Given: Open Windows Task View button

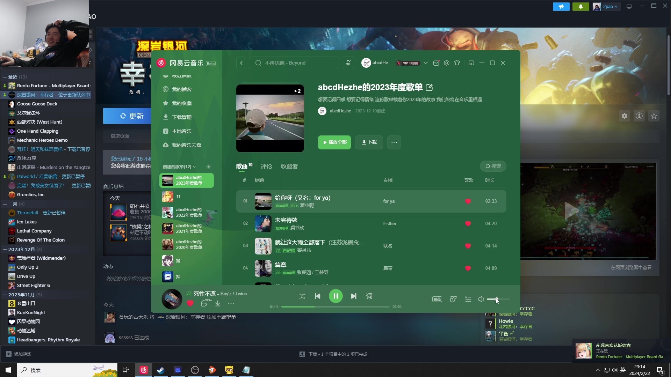Looking at the screenshot, I should 126,370.
